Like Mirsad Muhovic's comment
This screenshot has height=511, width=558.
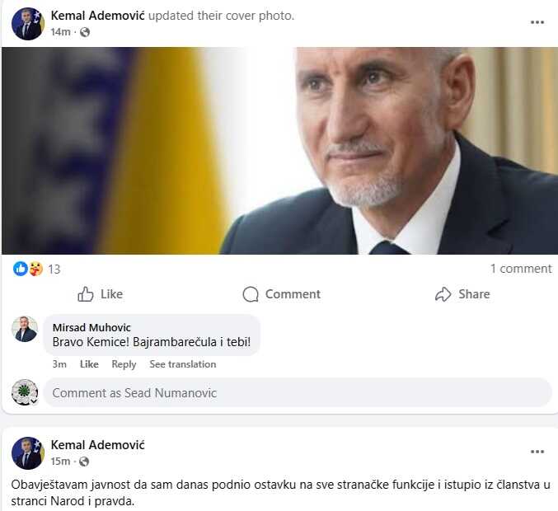pyautogui.click(x=89, y=364)
